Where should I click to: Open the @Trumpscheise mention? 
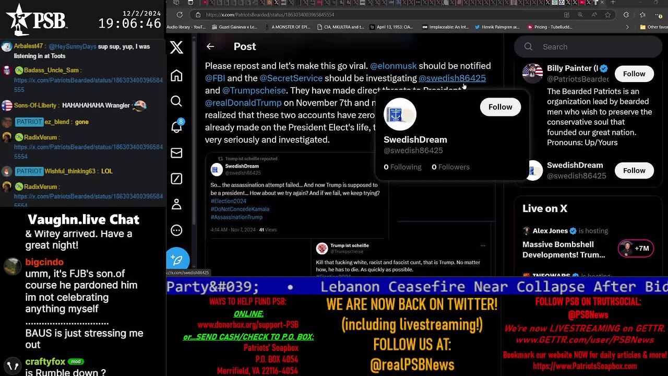tap(254, 90)
